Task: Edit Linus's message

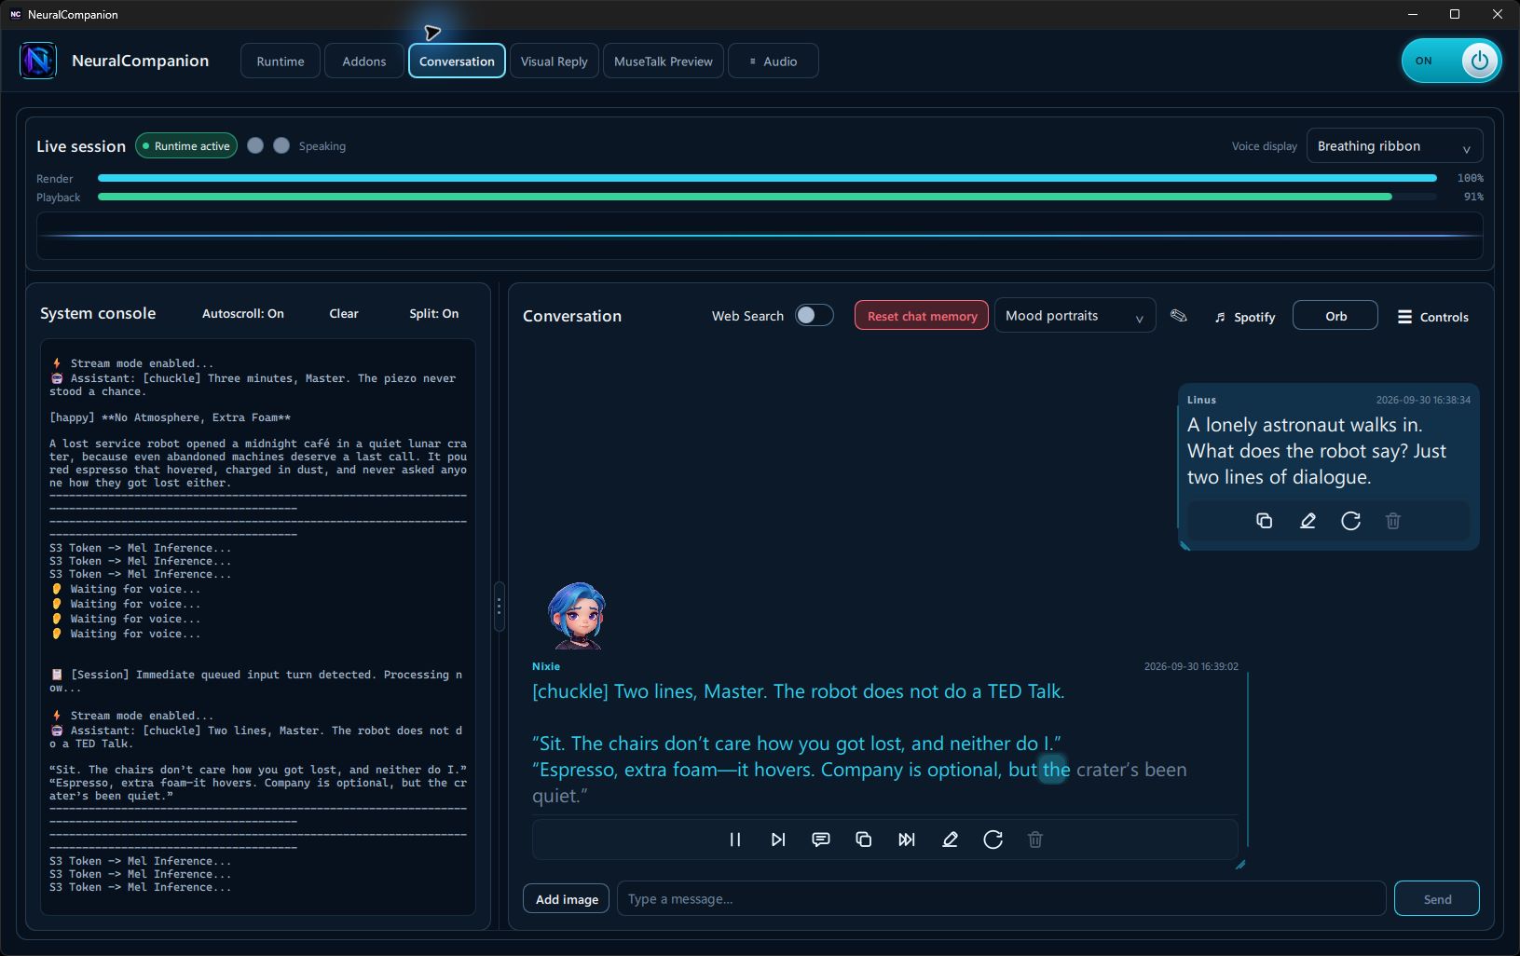Action: [x=1308, y=521]
